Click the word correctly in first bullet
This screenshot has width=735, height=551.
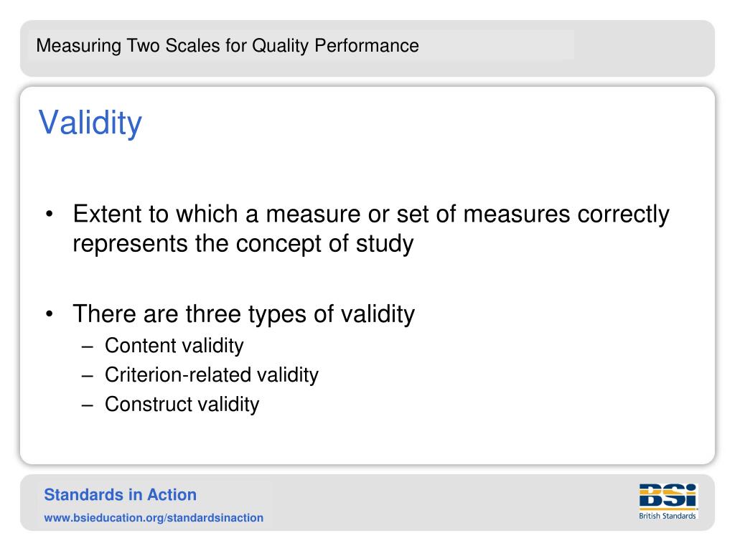tap(624, 215)
